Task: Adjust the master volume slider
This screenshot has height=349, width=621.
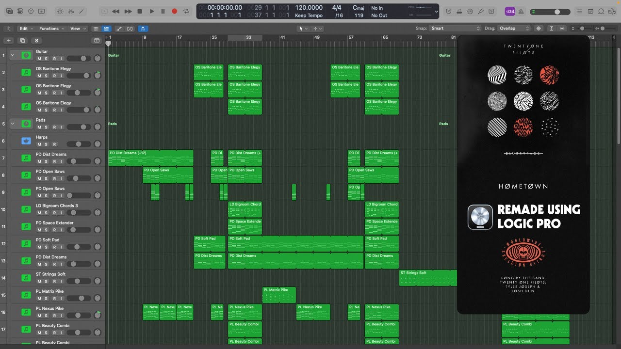Action: tap(551, 12)
